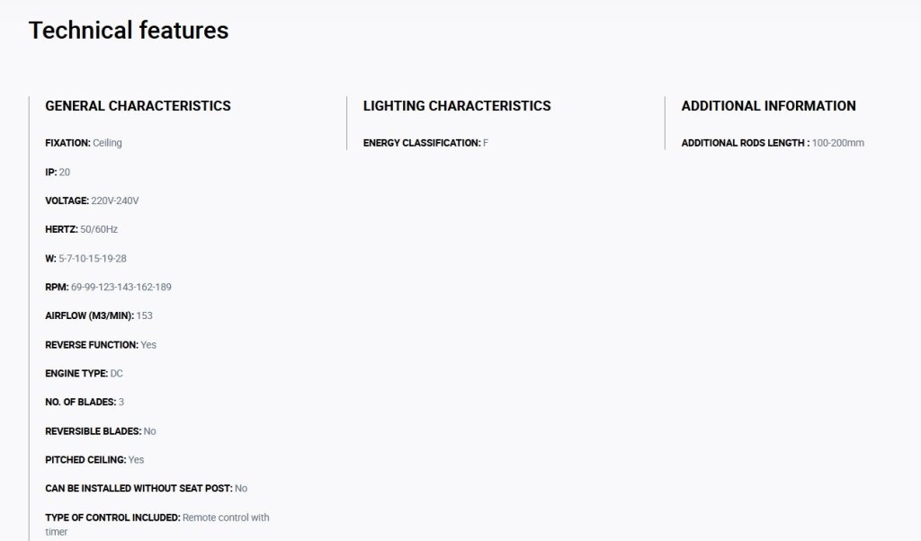Click the Additional Information heading
Viewport: 921px width, 541px height.
(x=768, y=106)
